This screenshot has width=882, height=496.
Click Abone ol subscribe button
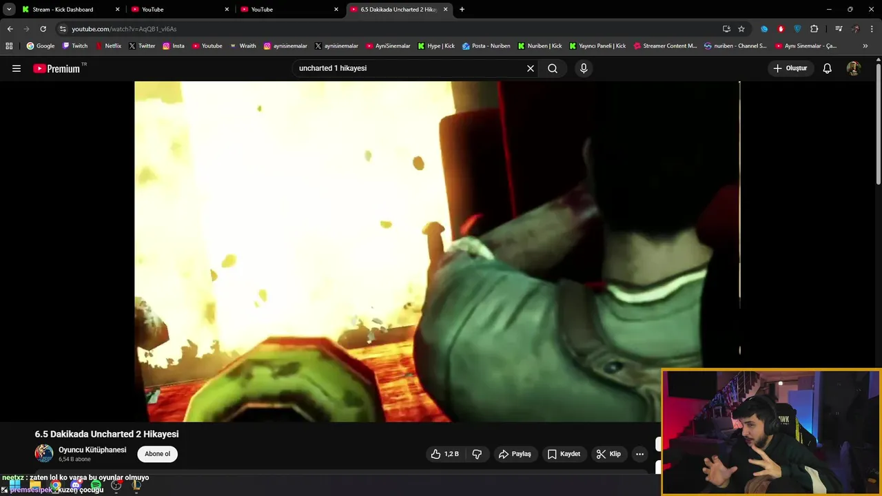tap(157, 454)
